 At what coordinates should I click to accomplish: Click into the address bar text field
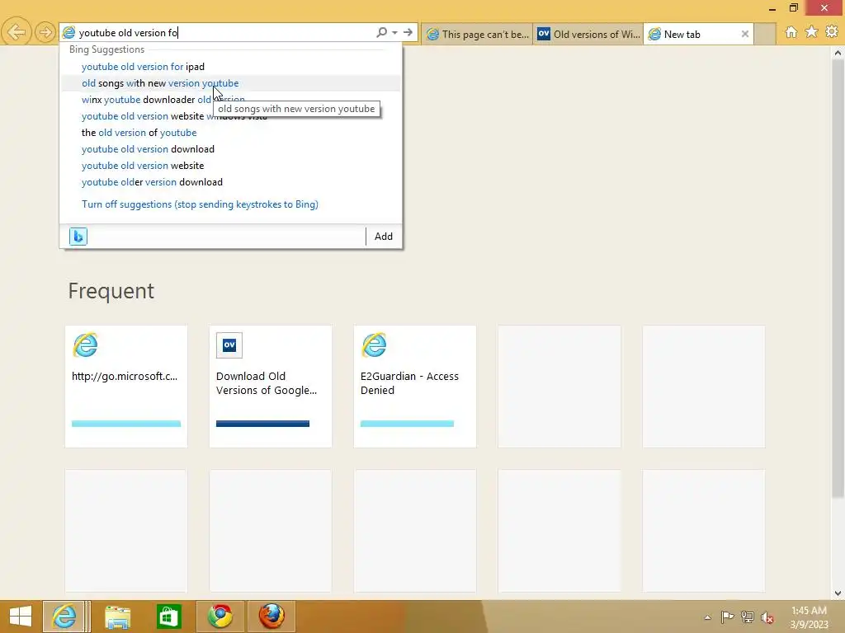[x=226, y=32]
